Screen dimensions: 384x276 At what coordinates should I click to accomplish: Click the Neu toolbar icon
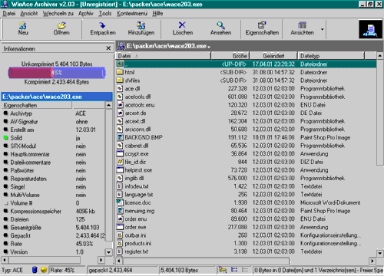23,25
